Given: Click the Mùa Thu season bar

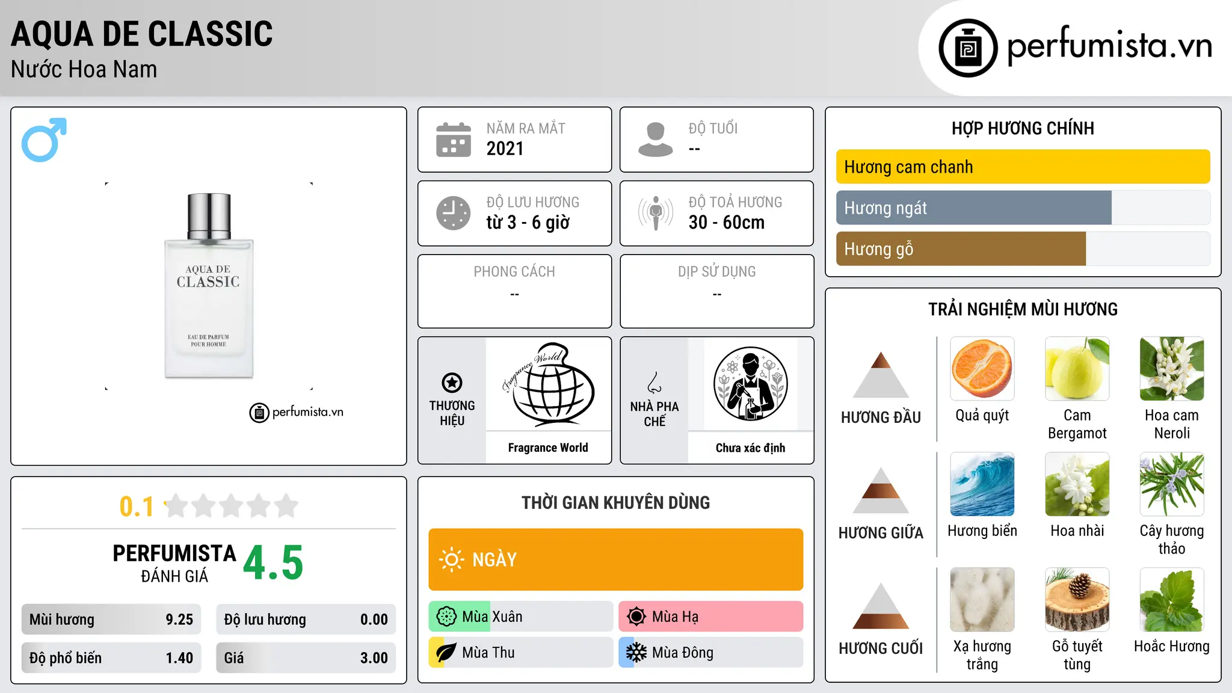Looking at the screenshot, I should point(521,653).
